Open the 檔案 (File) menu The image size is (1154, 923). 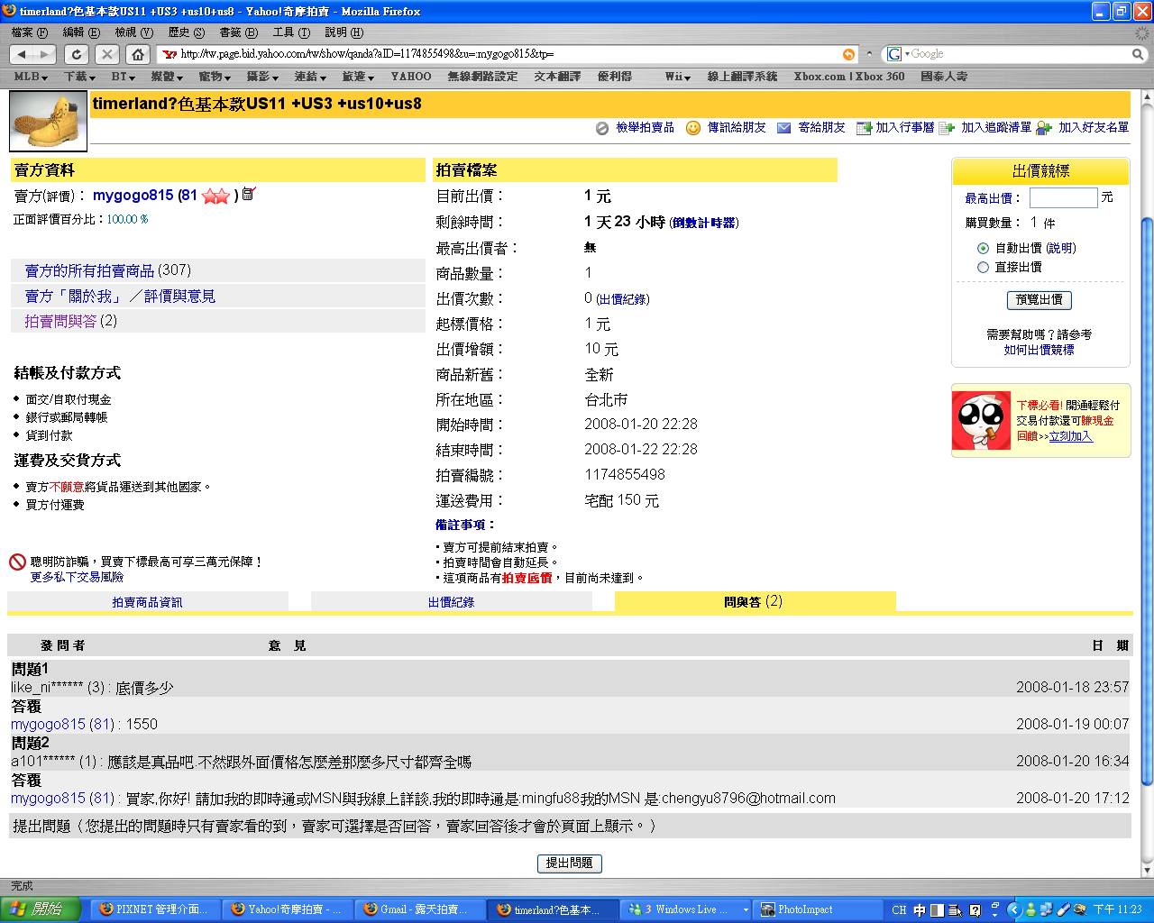tap(30, 32)
